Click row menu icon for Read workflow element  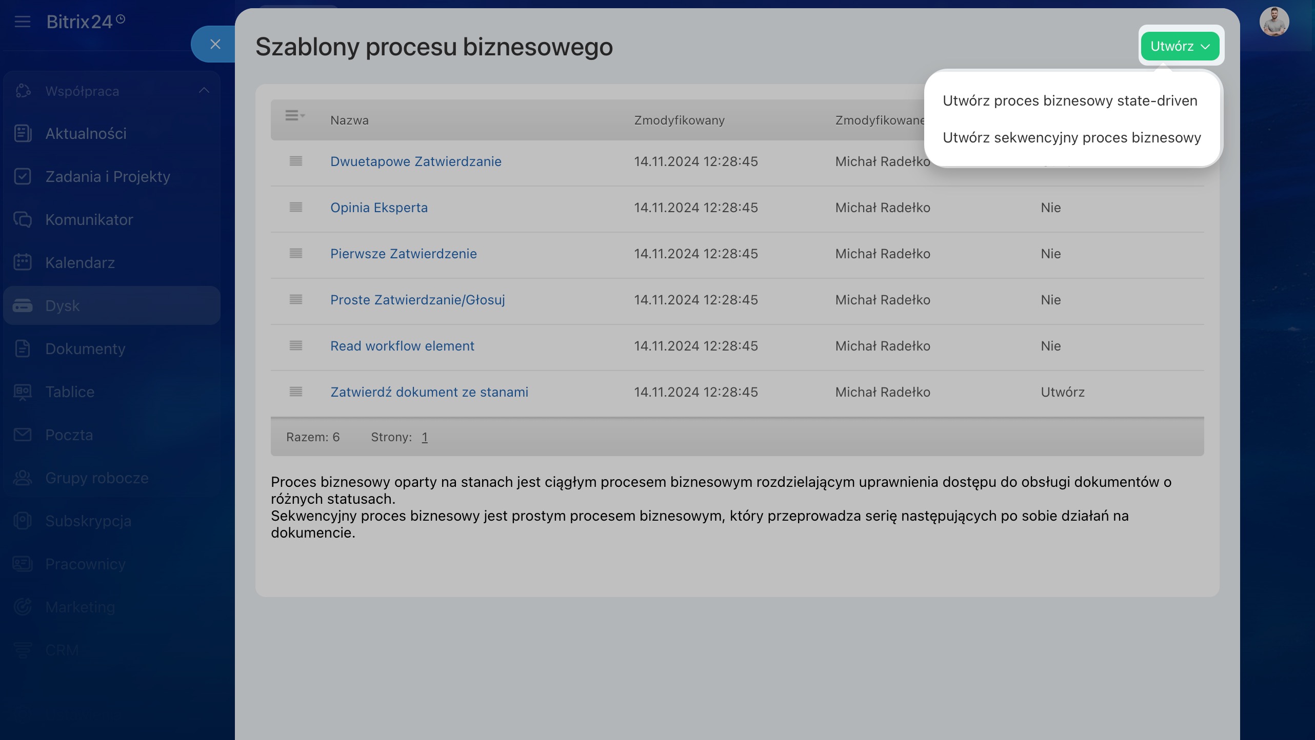point(296,346)
